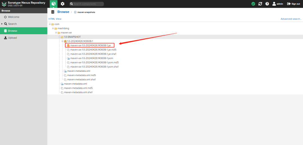303x145 pixels.
Task: Open the Browse cube icon in header
Action: (54, 4)
